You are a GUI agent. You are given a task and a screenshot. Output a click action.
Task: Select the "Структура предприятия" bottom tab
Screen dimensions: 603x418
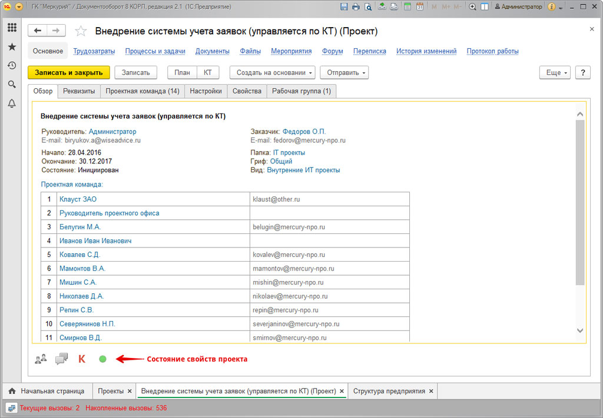[x=389, y=391]
